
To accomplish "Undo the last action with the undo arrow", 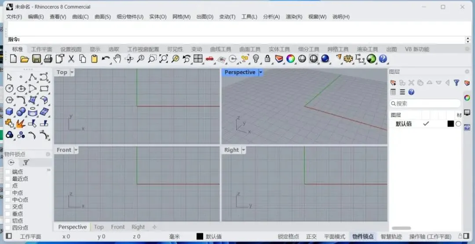I will [x=106, y=59].
